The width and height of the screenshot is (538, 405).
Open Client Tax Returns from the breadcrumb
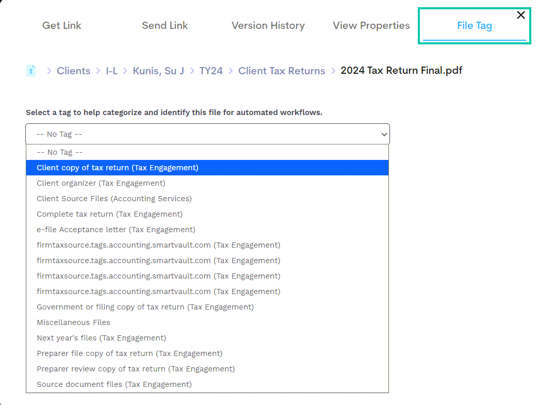coord(282,70)
